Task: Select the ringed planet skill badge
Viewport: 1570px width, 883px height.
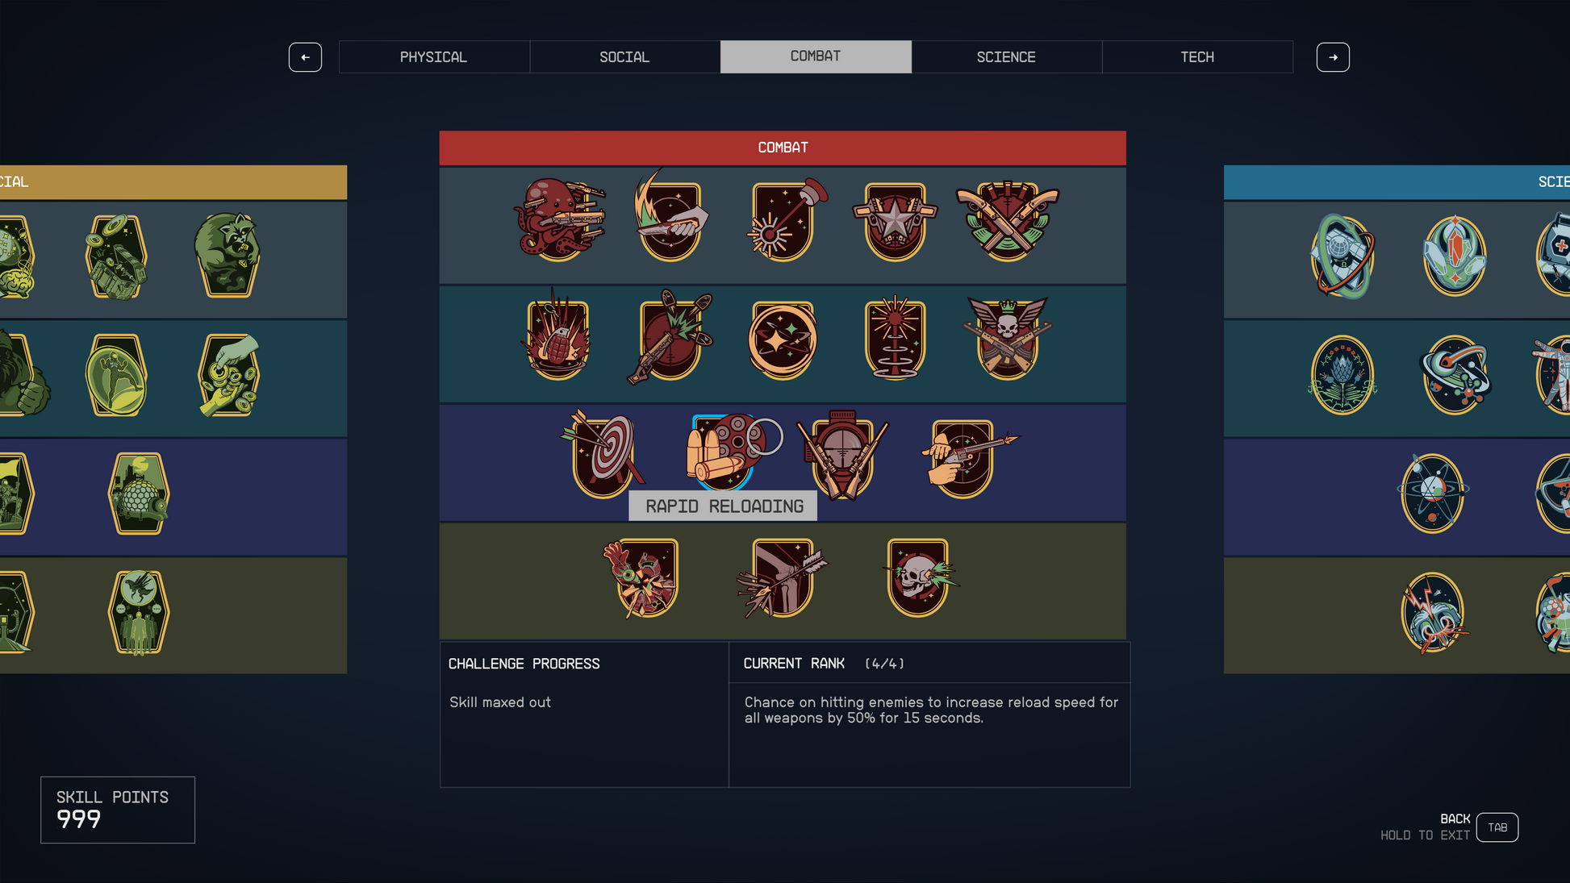Action: (x=1455, y=375)
